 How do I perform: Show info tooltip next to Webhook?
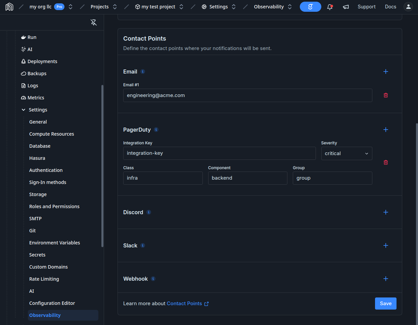[x=153, y=279]
